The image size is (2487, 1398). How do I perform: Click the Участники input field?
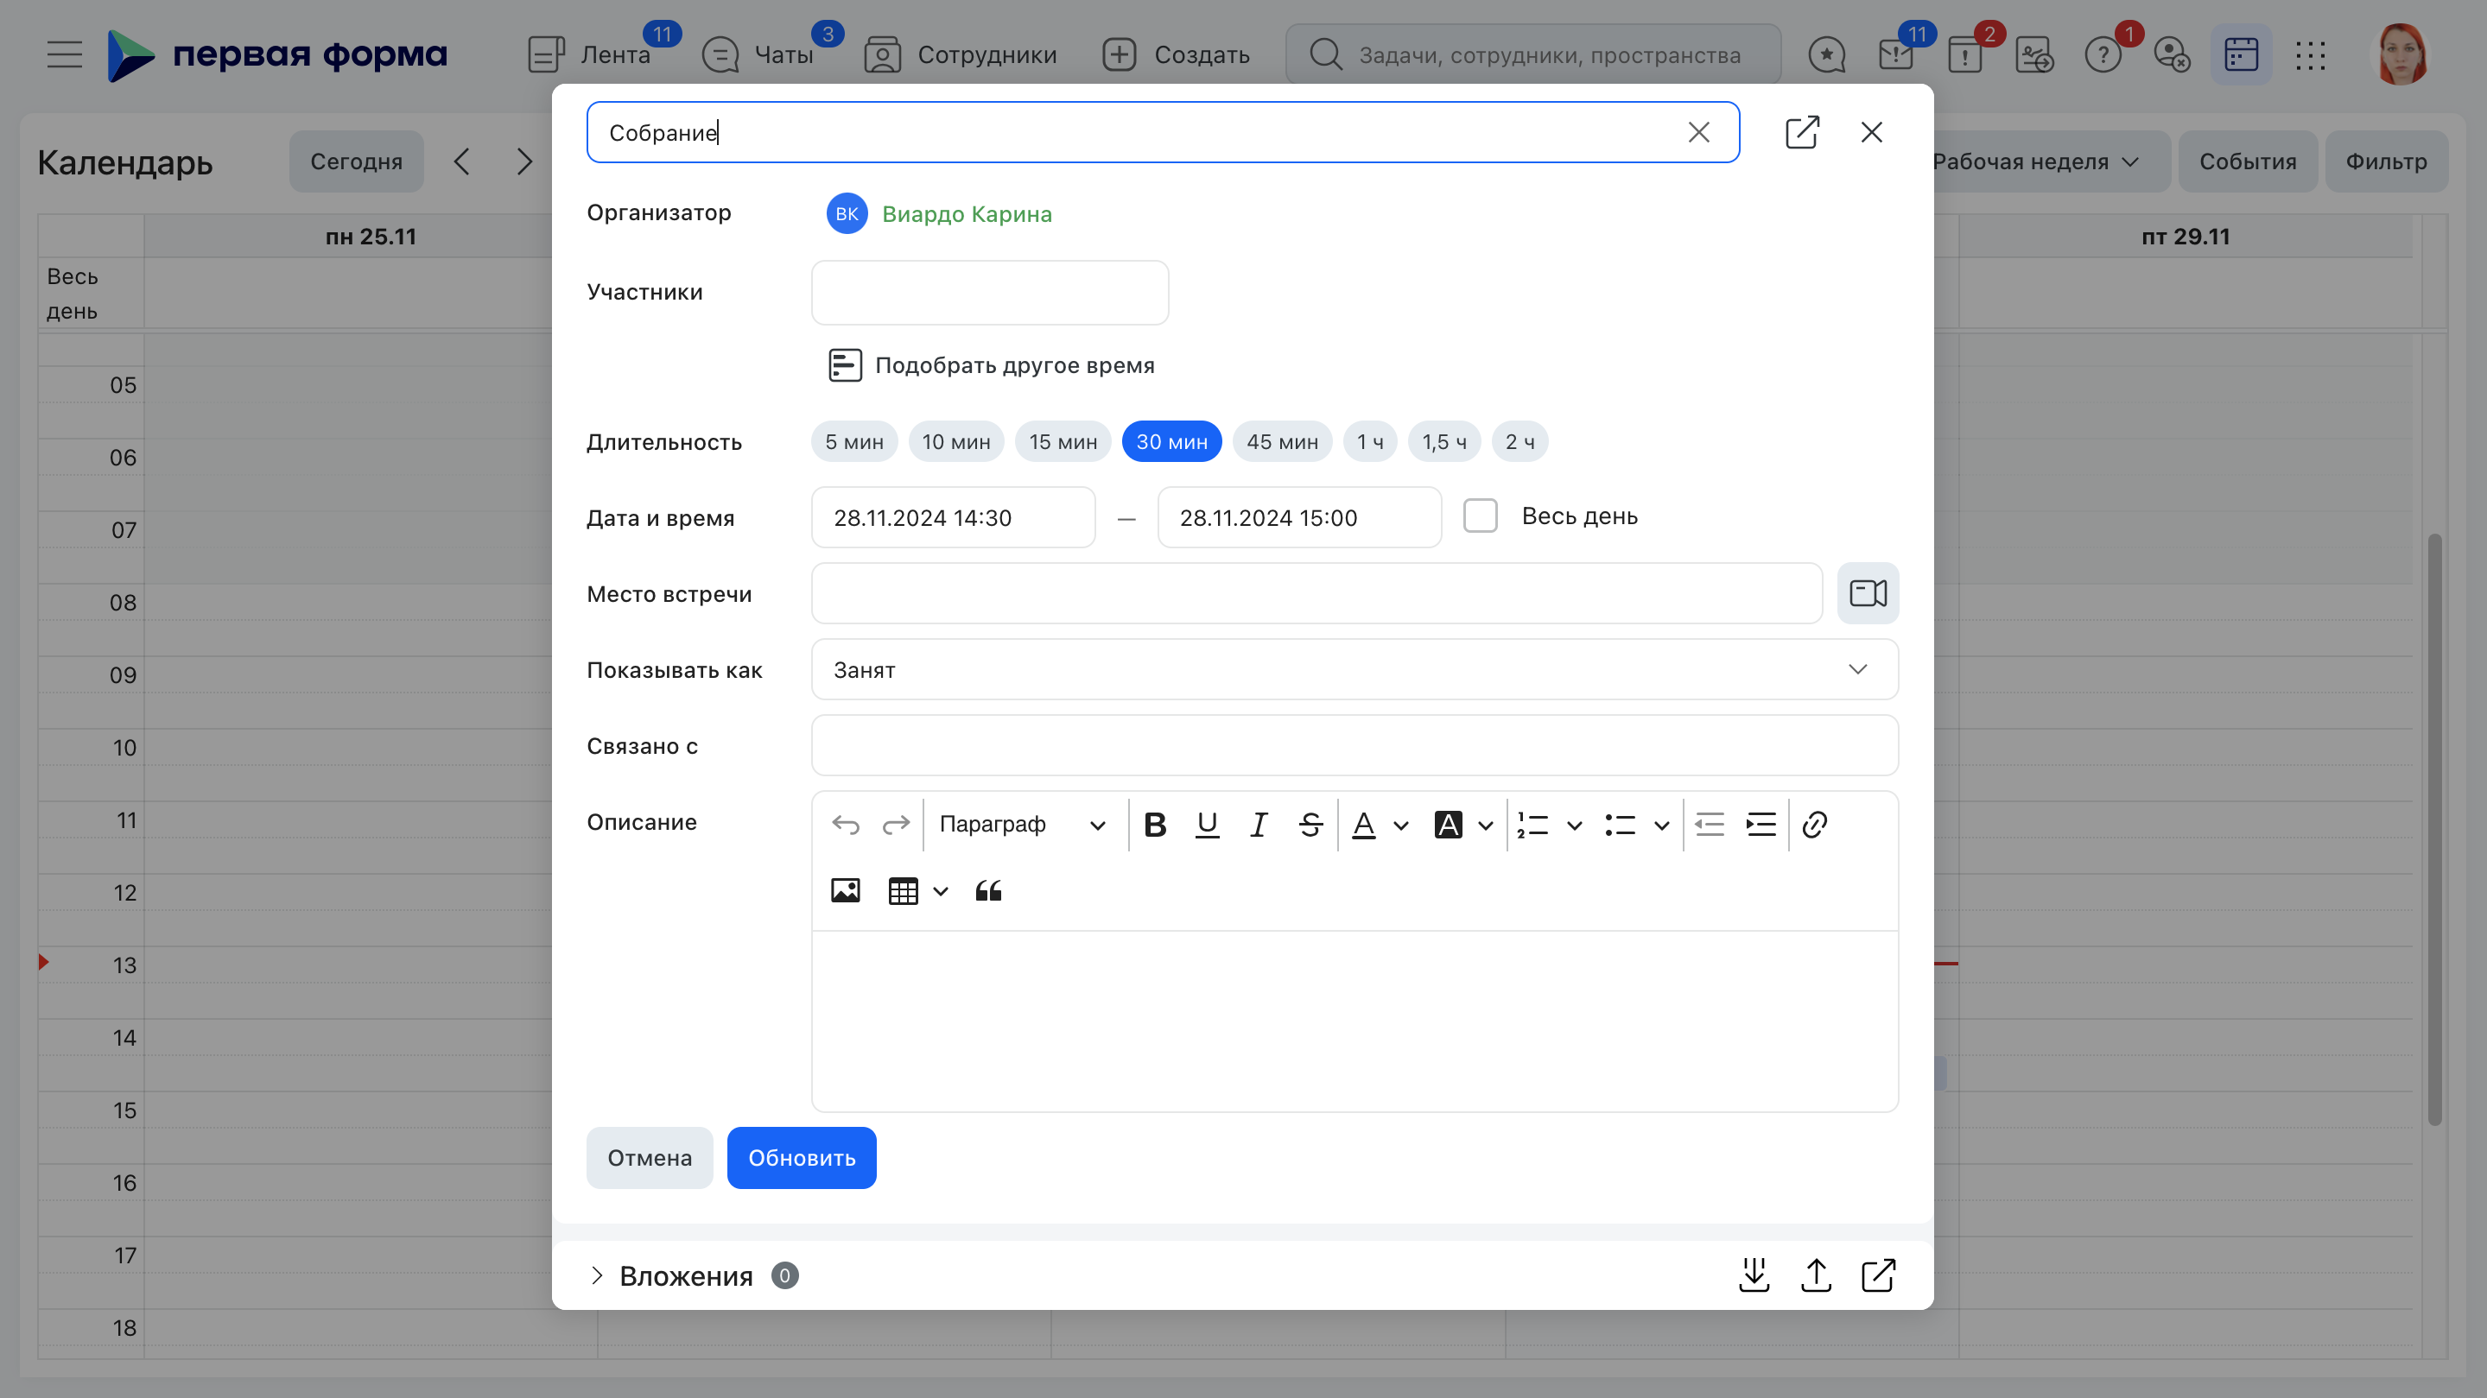tap(990, 293)
